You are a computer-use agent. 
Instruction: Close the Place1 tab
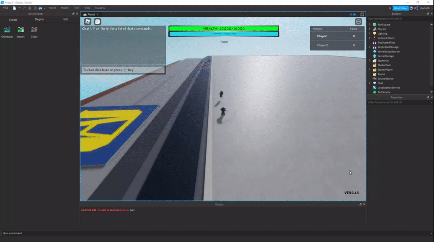pos(98,14)
